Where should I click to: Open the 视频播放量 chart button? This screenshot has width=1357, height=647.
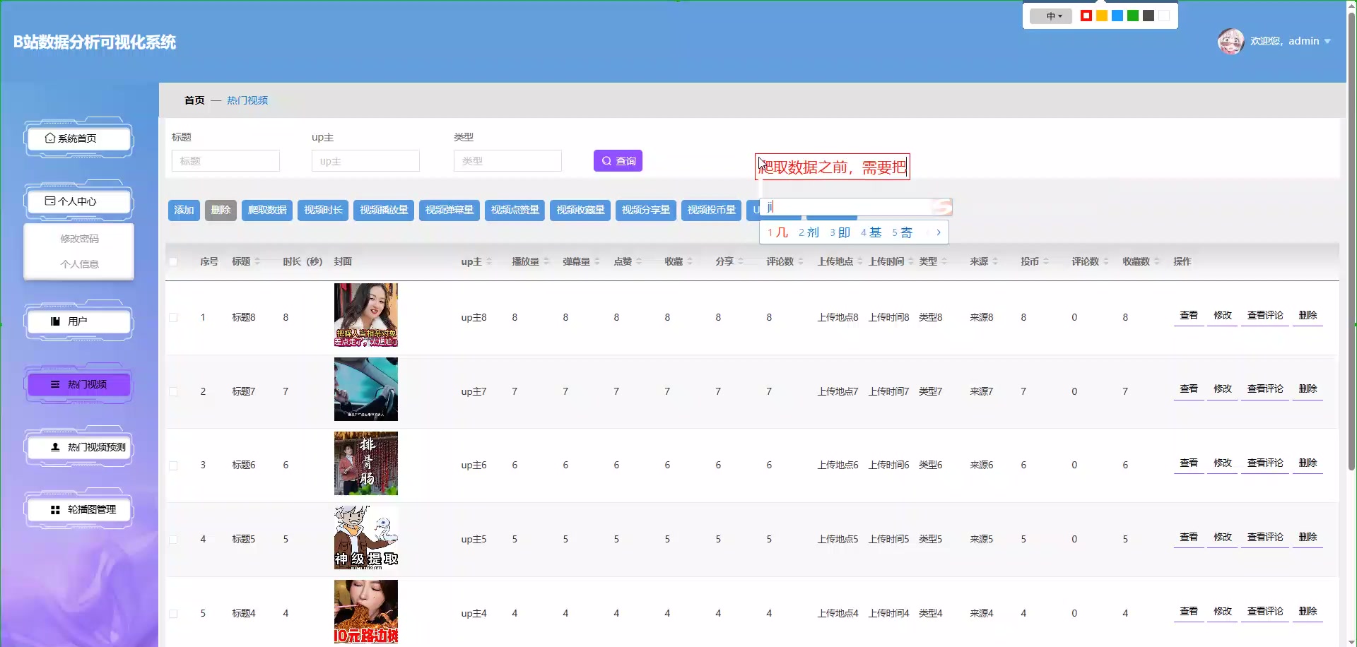384,210
